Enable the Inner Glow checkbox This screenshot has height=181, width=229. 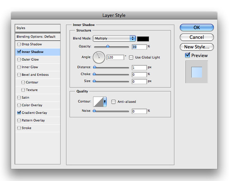pos(19,67)
